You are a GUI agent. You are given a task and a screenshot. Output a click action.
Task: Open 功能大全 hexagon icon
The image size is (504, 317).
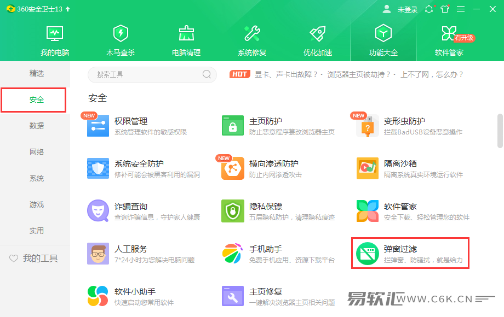pos(383,33)
